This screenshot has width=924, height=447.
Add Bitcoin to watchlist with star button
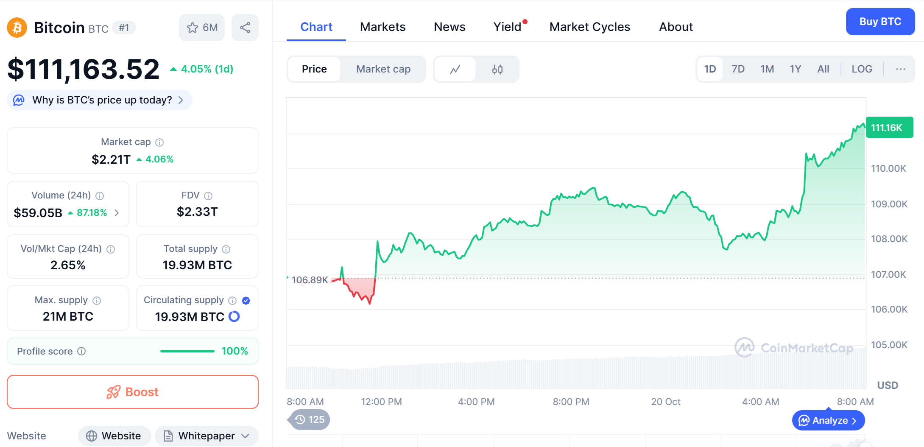[201, 28]
